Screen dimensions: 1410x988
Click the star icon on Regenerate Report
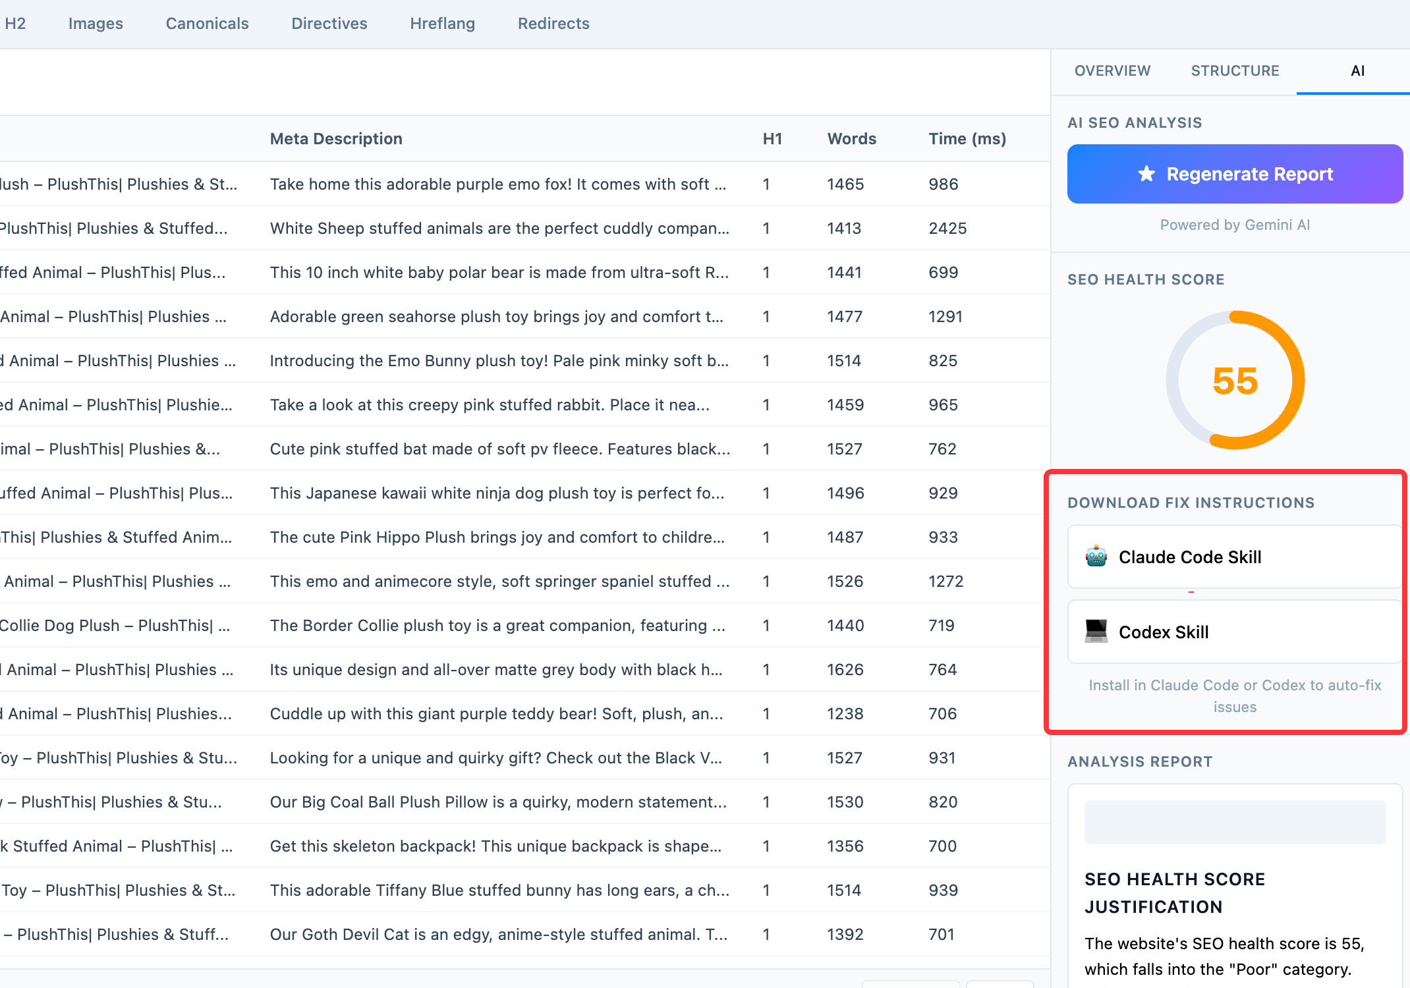pyautogui.click(x=1146, y=174)
